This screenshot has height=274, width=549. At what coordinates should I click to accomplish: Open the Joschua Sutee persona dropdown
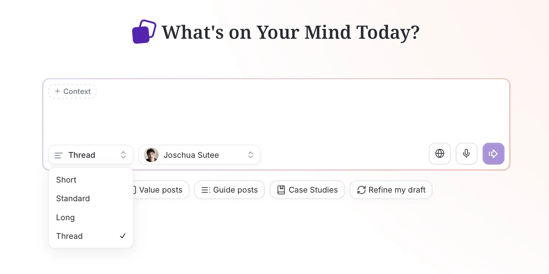point(199,155)
